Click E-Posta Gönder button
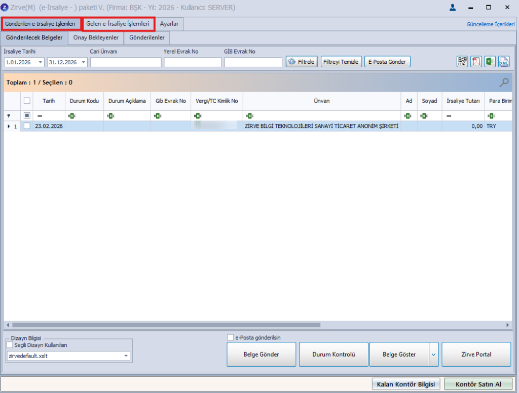 pos(387,62)
